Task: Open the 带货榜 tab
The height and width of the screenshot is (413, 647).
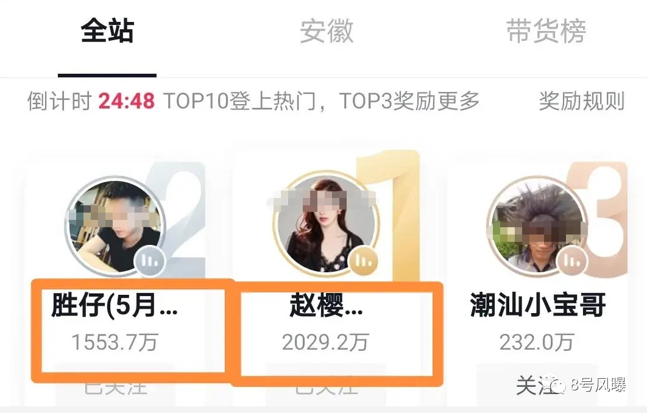Action: pyautogui.click(x=546, y=30)
